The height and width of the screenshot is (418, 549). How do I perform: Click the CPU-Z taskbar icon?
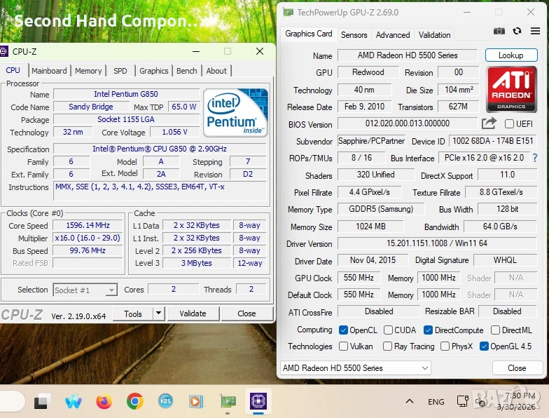[258, 402]
